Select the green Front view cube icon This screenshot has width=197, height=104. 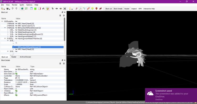point(35,9)
